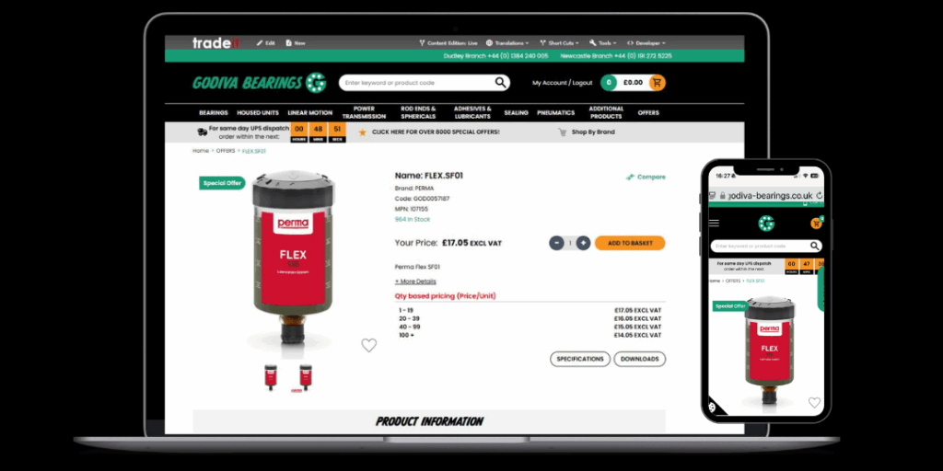
Task: Click the '984 In Stock' text
Action: click(413, 220)
